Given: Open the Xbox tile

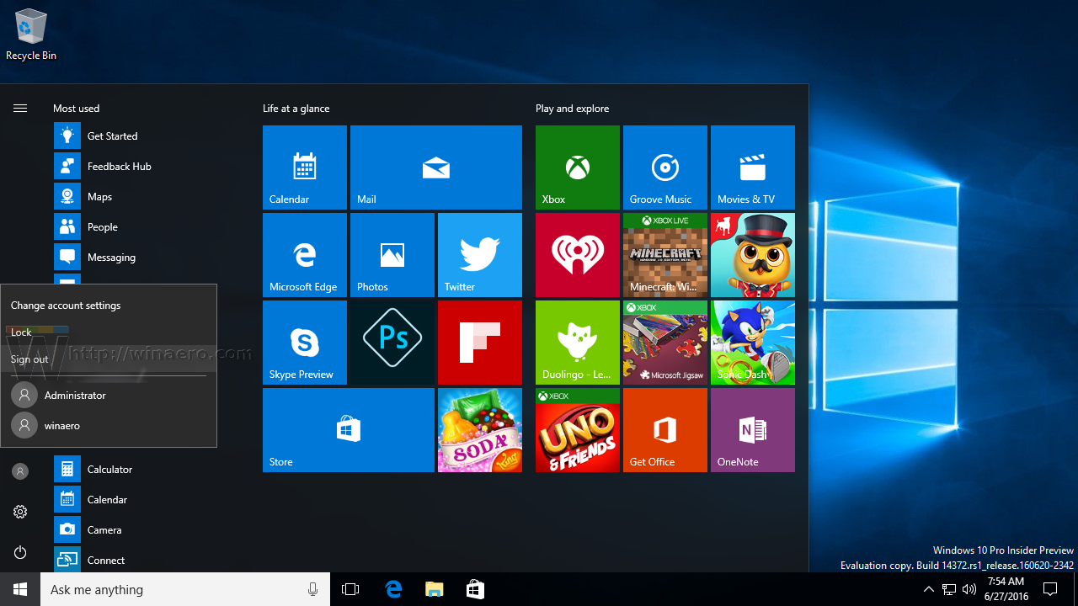Looking at the screenshot, I should [x=578, y=167].
